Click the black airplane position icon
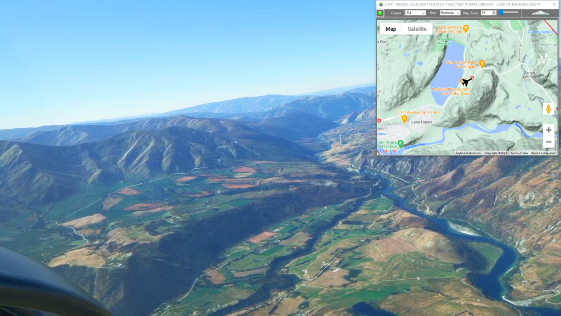 (467, 82)
